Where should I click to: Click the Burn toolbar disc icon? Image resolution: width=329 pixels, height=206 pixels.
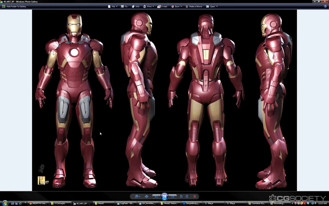172,6
